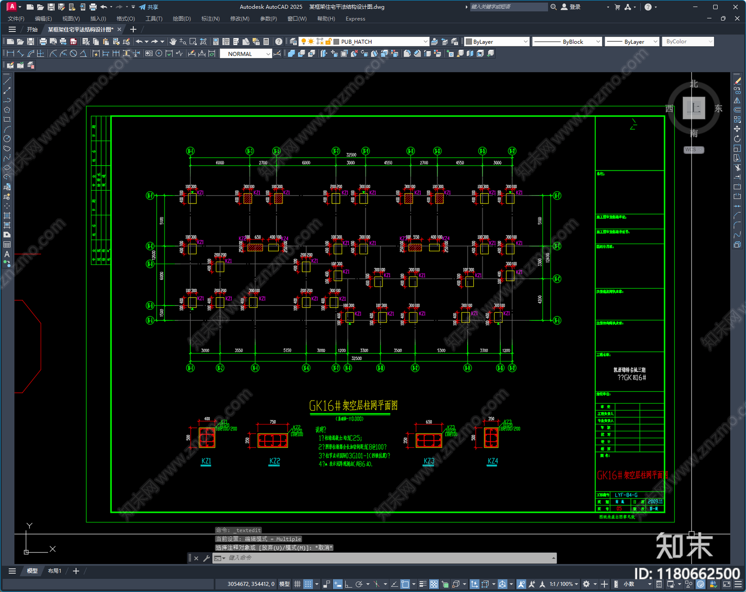
Task: Click the Zoom Window icon in toolbar
Action: [x=193, y=42]
